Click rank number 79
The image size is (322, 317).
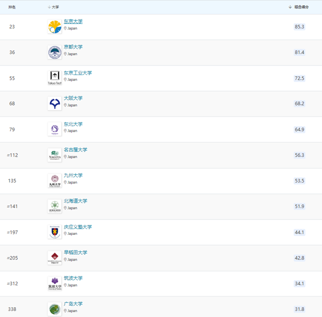point(12,130)
